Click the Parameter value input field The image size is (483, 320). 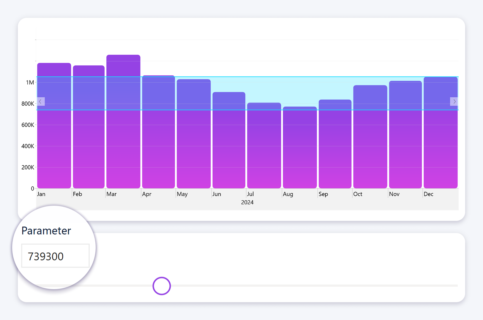pyautogui.click(x=55, y=256)
